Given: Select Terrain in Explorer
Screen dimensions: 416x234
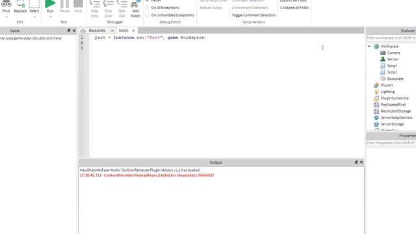Looking at the screenshot, I should pyautogui.click(x=393, y=59).
